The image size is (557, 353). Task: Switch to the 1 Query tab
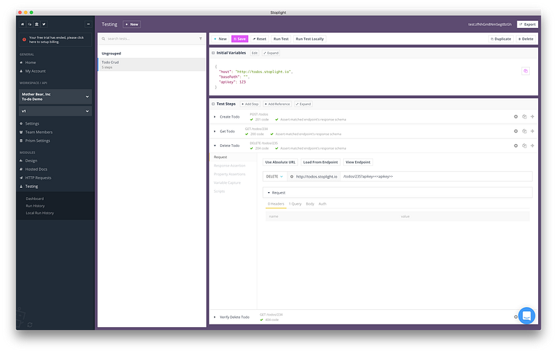295,204
